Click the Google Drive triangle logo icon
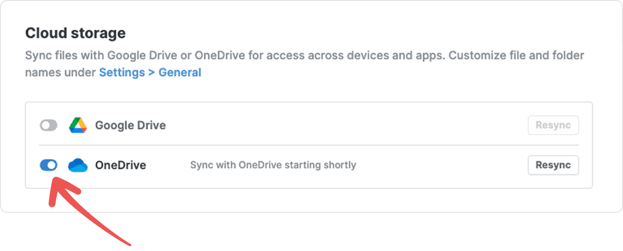623x251 pixels. tap(78, 125)
